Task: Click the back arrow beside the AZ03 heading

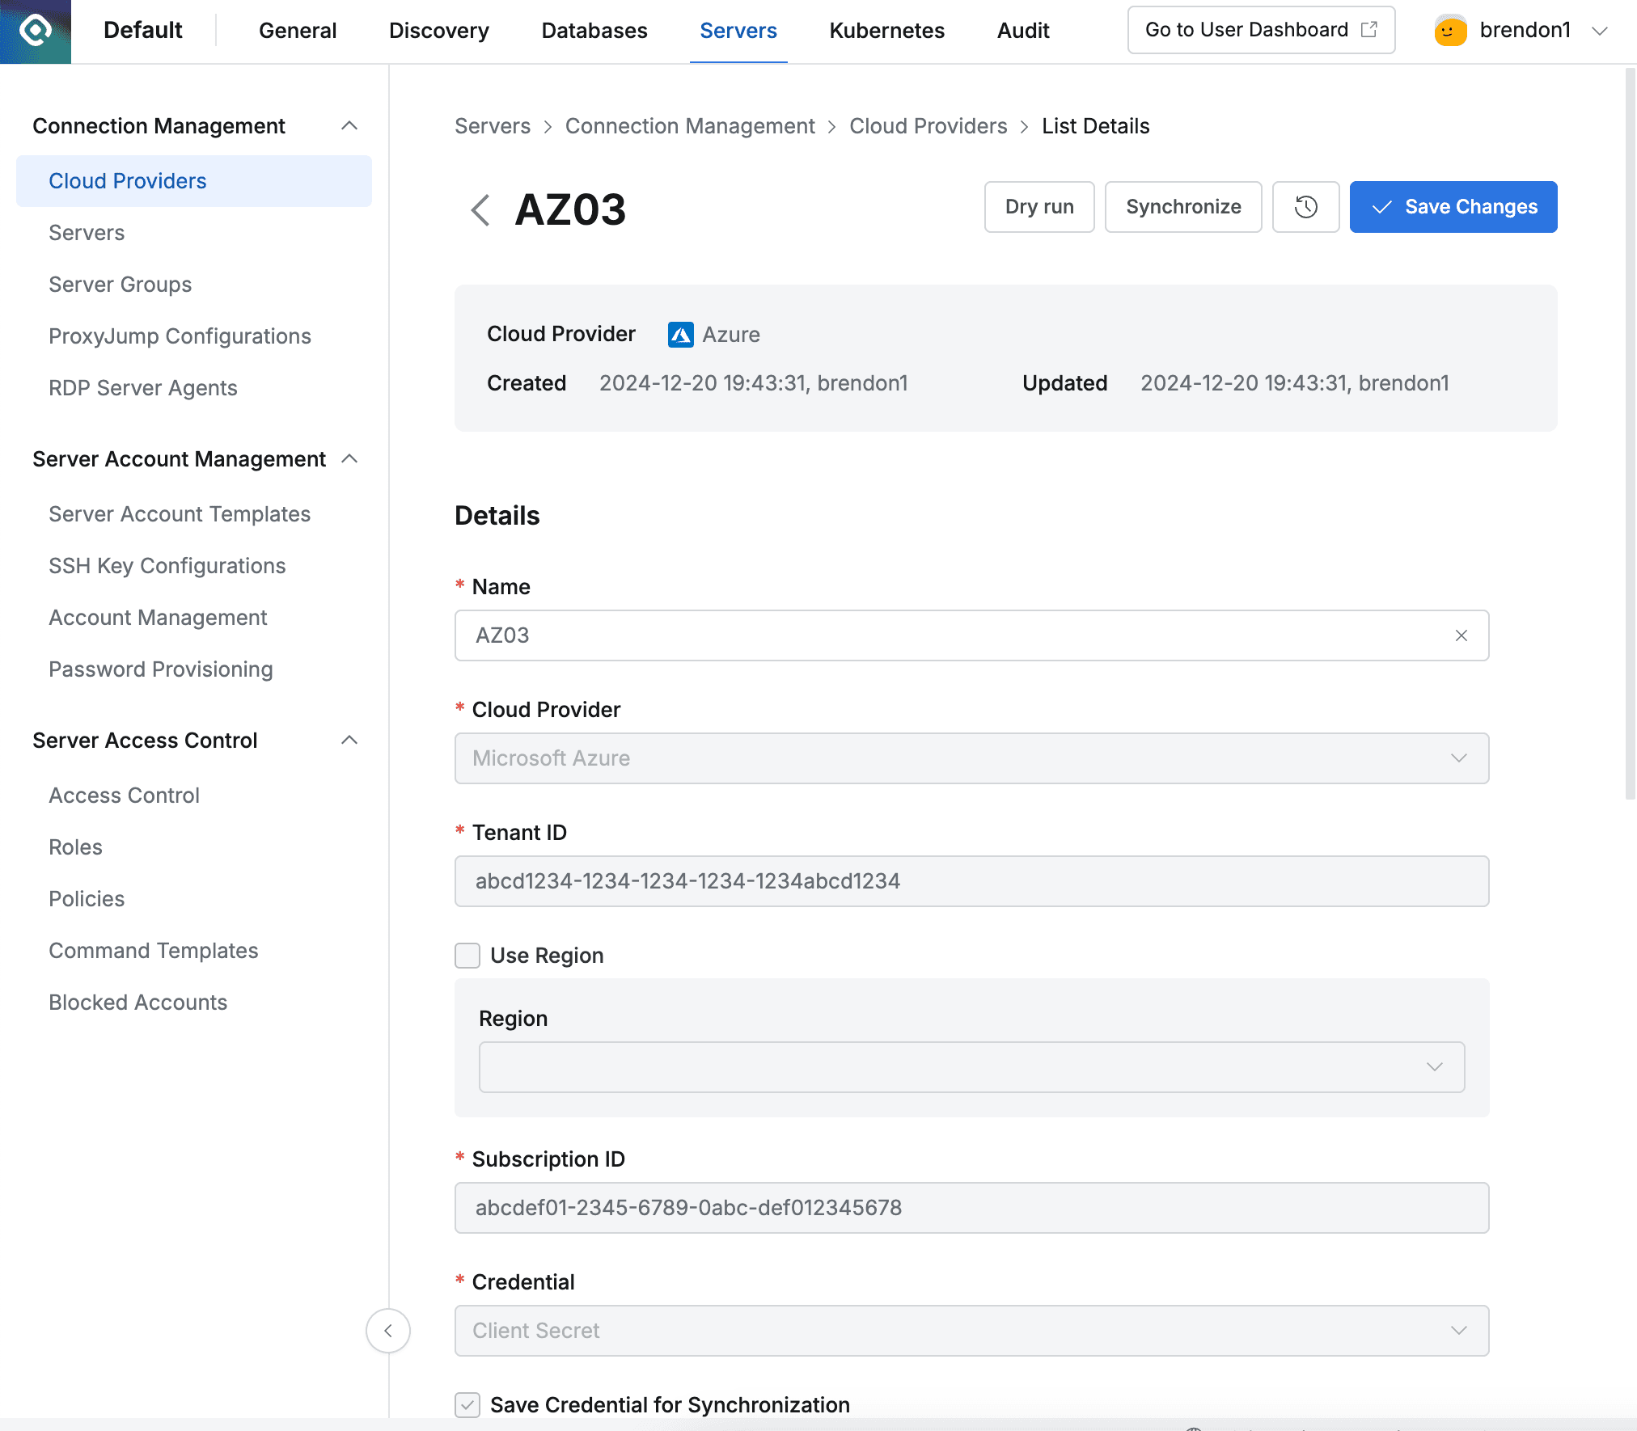Action: point(480,209)
